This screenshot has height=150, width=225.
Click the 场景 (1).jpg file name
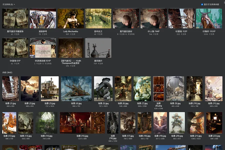[10, 103]
